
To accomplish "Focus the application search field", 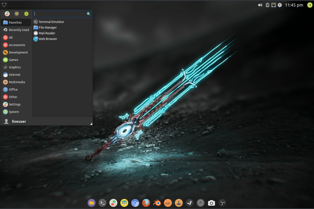I will click(62, 14).
